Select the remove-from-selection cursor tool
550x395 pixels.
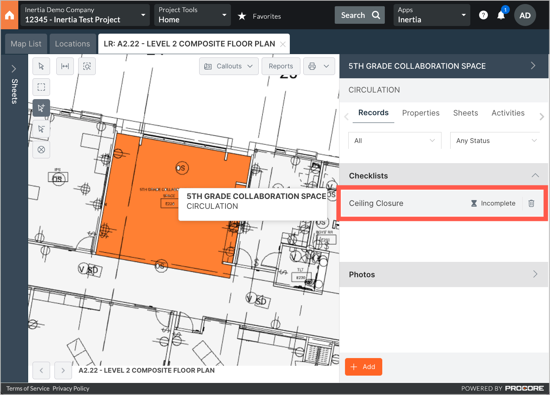pyautogui.click(x=41, y=129)
